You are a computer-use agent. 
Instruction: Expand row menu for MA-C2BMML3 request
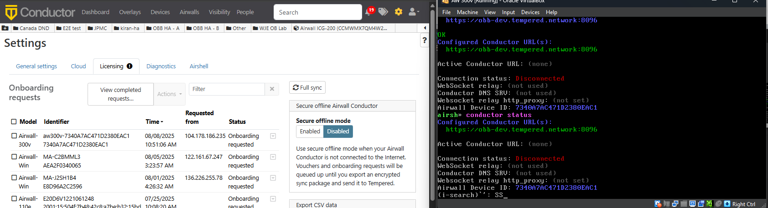[x=273, y=157]
